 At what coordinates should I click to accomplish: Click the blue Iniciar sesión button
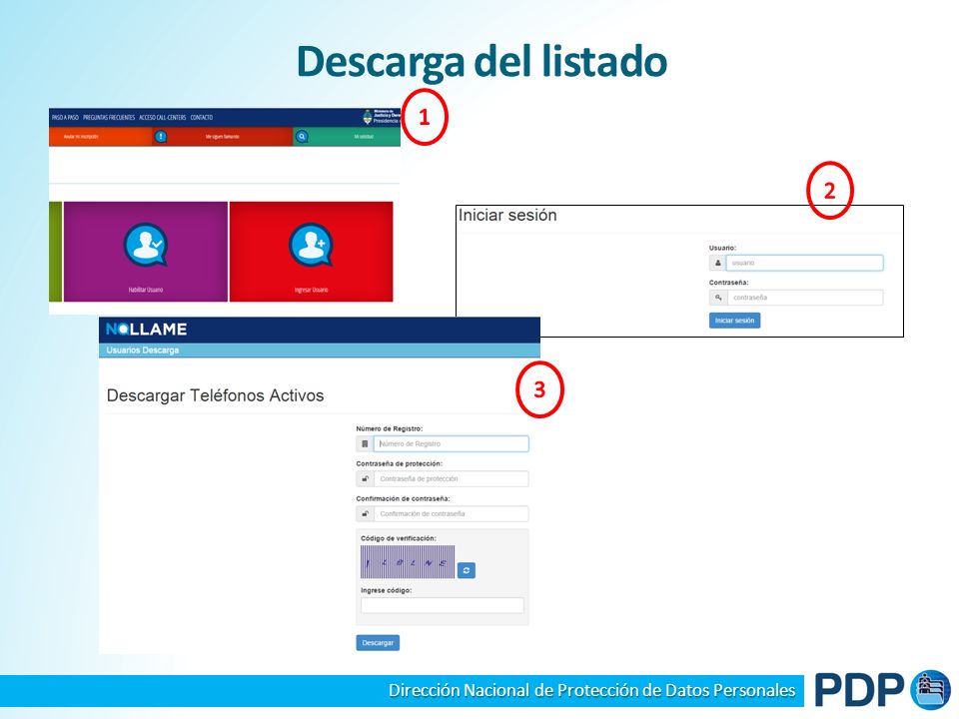pos(734,321)
